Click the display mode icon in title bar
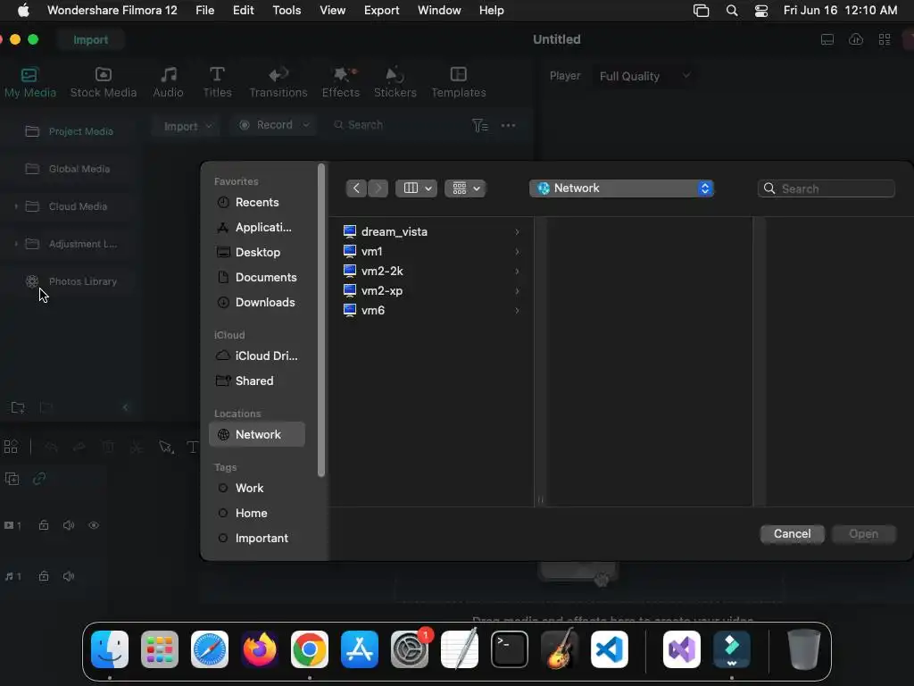This screenshot has height=686, width=914. click(827, 39)
